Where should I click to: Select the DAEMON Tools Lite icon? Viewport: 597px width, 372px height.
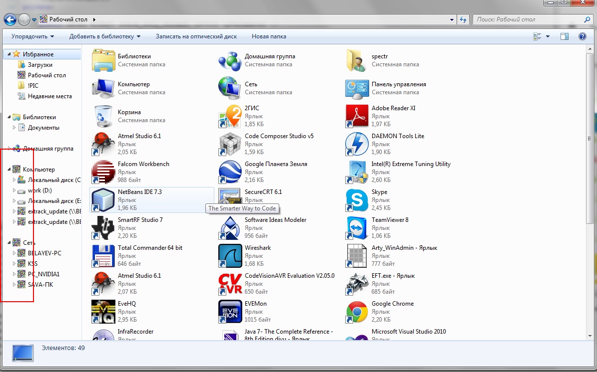[x=357, y=144]
